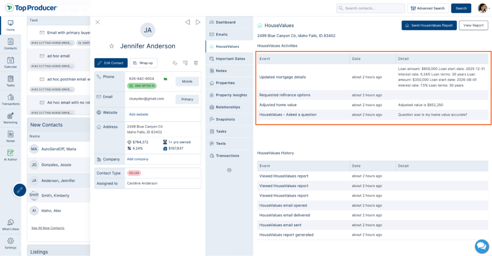
Task: Click the assign contact person icon
Action: 175,63
